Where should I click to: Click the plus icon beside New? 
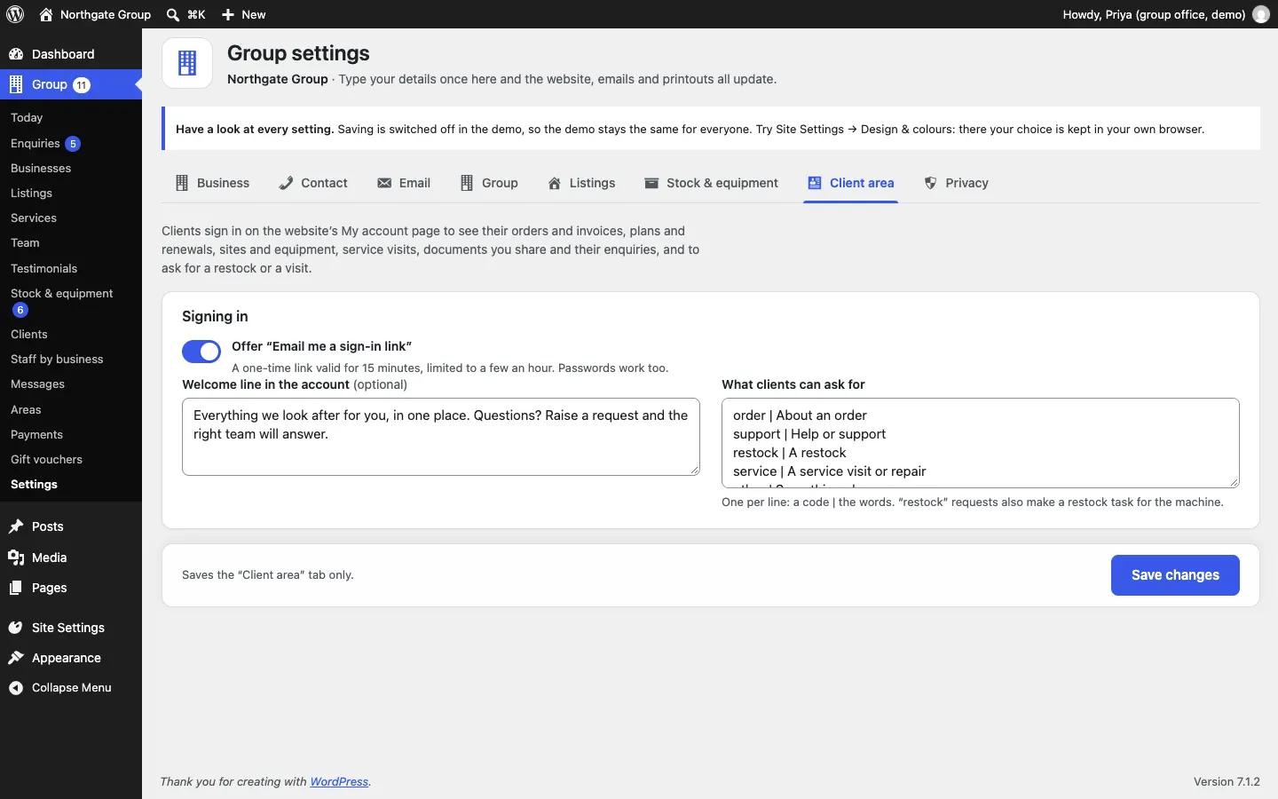tap(228, 14)
